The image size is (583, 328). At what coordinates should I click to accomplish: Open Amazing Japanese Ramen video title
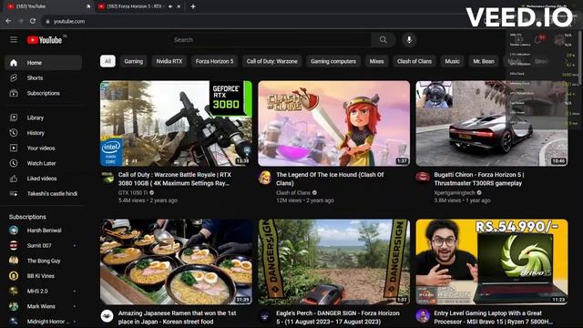(177, 317)
